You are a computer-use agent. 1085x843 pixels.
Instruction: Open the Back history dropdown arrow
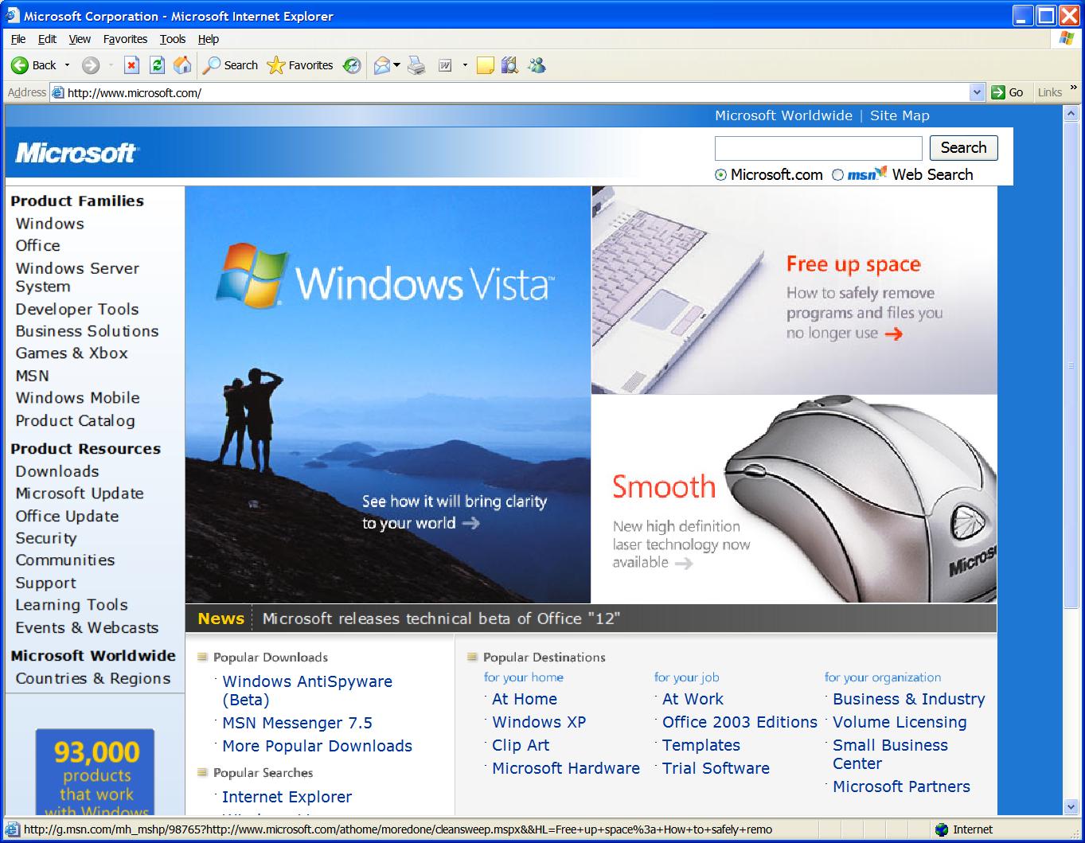point(67,65)
